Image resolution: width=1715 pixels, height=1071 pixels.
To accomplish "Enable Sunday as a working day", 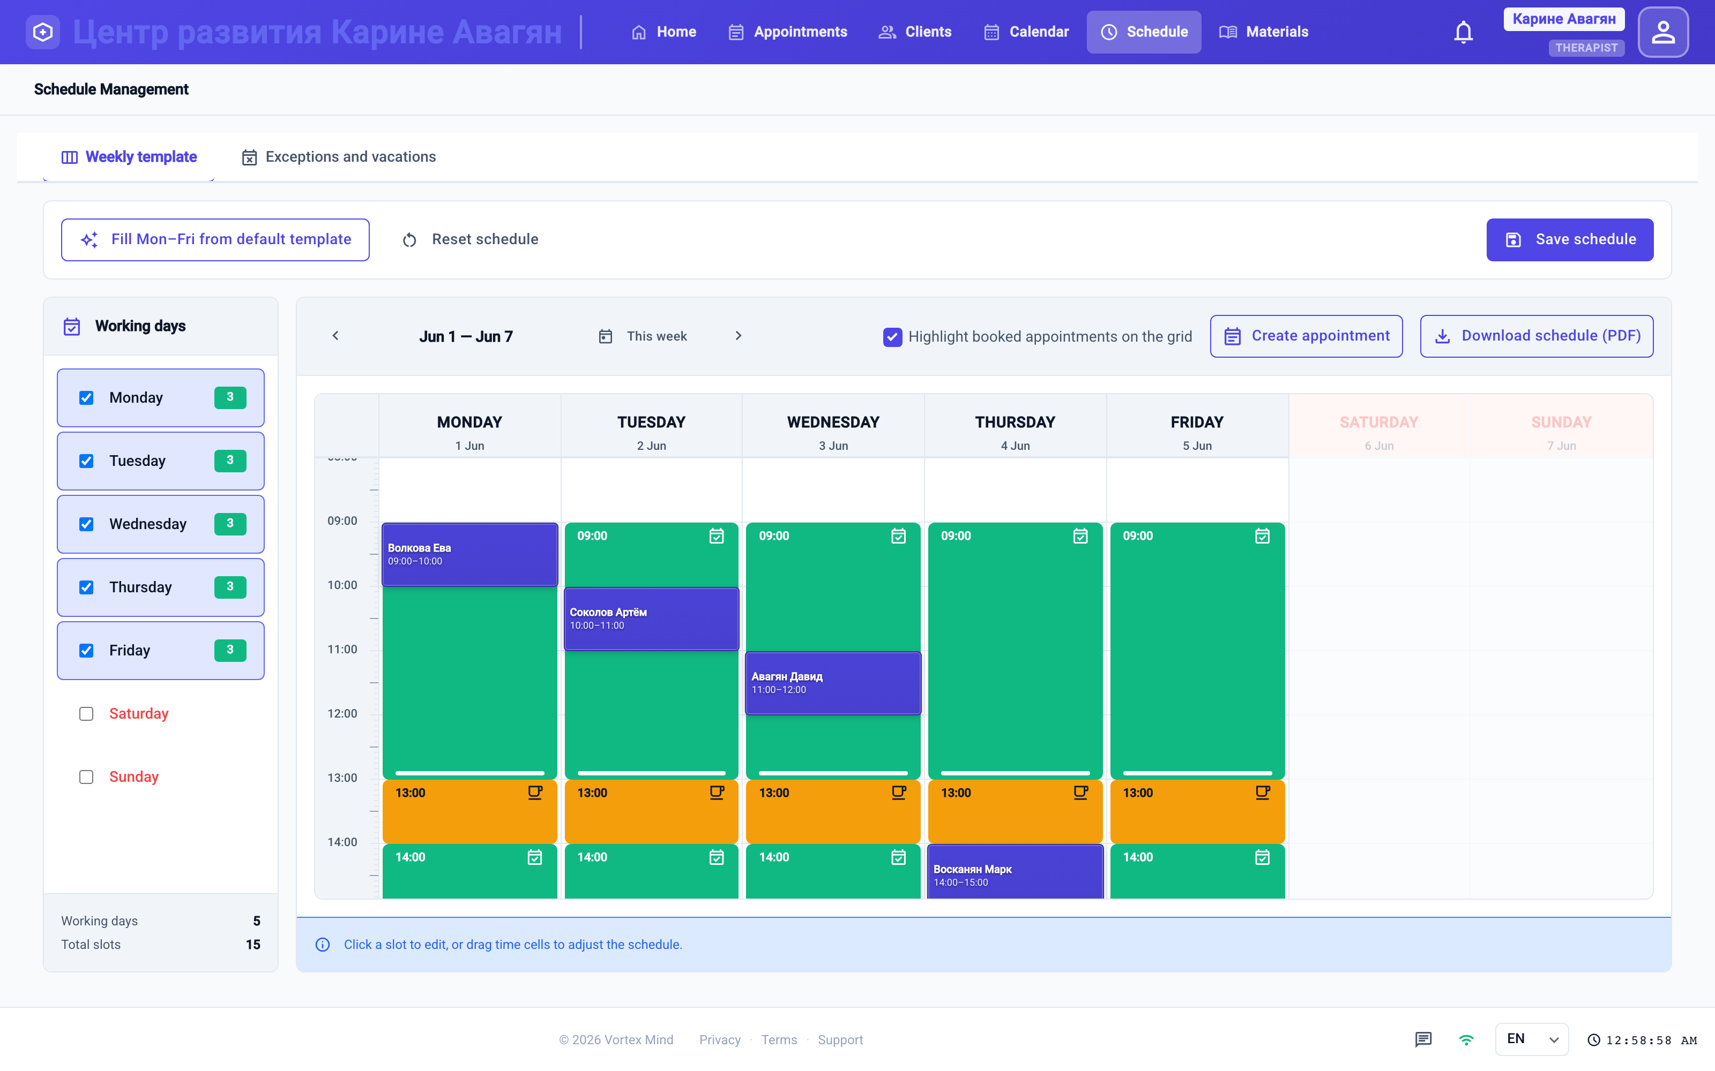I will click(x=86, y=776).
